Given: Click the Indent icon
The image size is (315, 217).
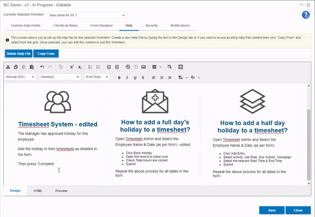Looking at the screenshot, I should pos(117,67).
